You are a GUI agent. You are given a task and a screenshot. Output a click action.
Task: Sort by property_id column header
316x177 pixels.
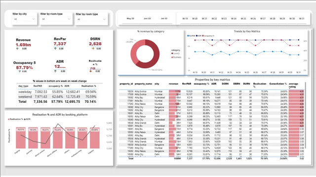pos(126,84)
